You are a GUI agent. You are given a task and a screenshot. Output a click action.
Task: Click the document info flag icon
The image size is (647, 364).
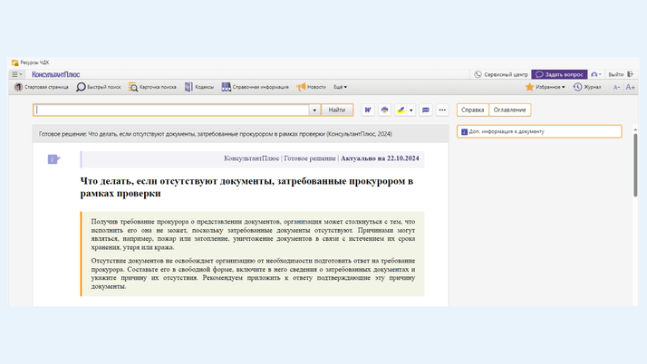point(53,159)
